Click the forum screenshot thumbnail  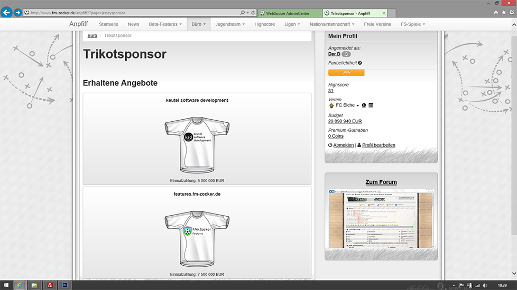point(381,218)
